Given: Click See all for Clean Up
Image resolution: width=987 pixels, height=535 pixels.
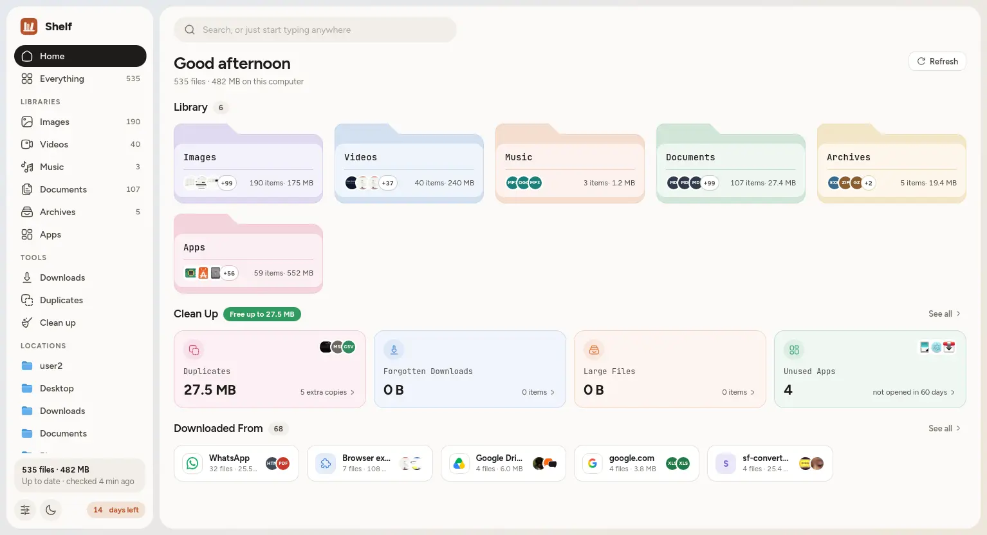Looking at the screenshot, I should 944,314.
